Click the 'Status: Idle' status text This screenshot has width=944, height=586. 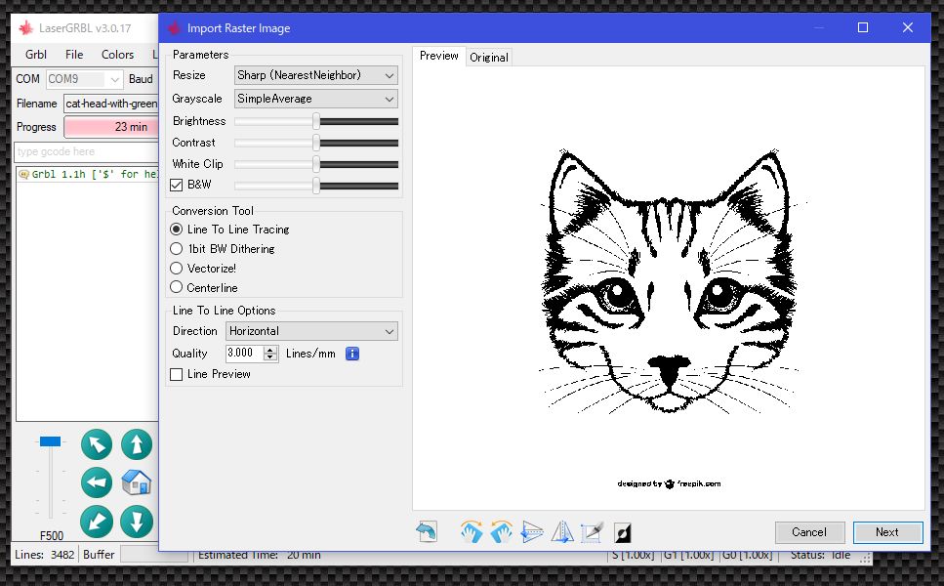(820, 555)
